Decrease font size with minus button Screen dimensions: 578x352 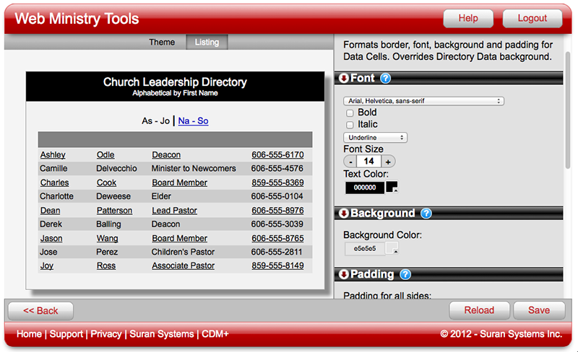coord(350,162)
